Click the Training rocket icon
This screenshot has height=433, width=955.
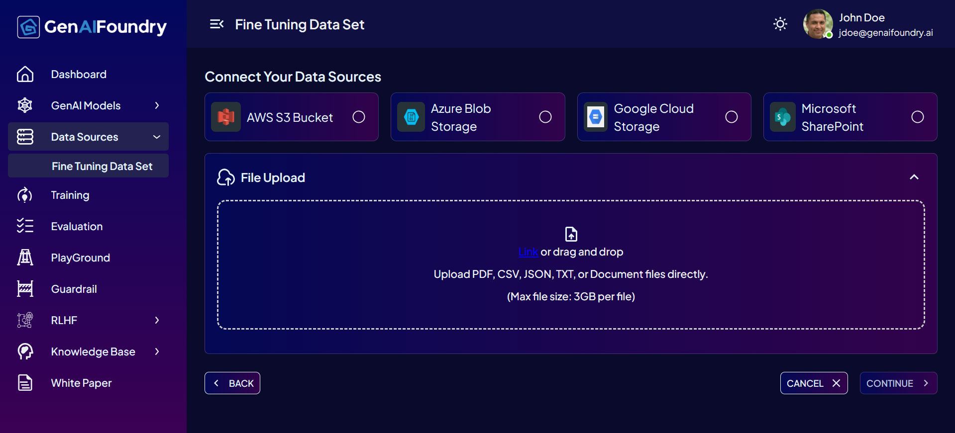[x=25, y=195]
